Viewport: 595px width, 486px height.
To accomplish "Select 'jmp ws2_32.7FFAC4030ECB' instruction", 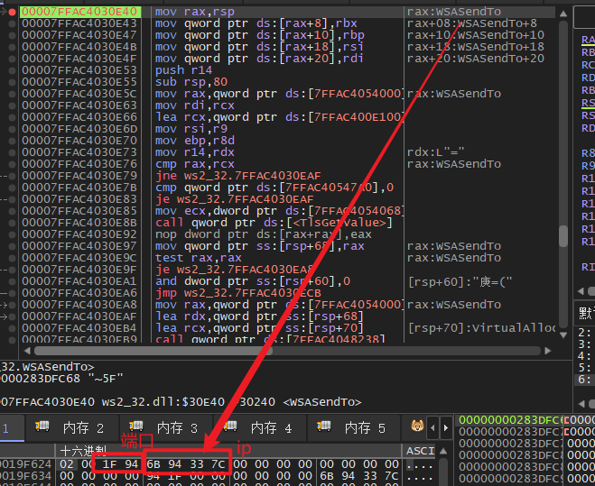I will pos(238,293).
